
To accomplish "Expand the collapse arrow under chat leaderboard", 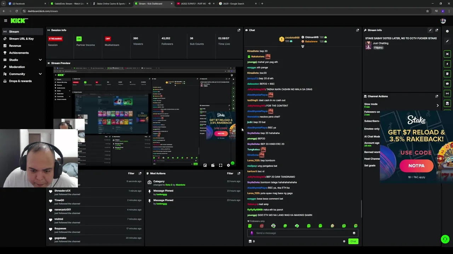I will [303, 47].
